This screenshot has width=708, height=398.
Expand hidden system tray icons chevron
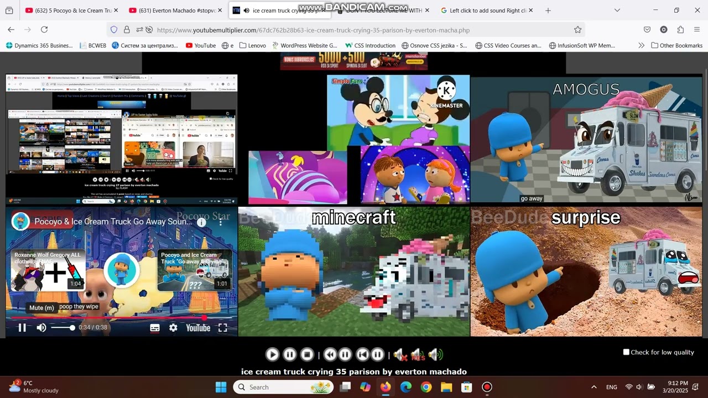click(594, 387)
